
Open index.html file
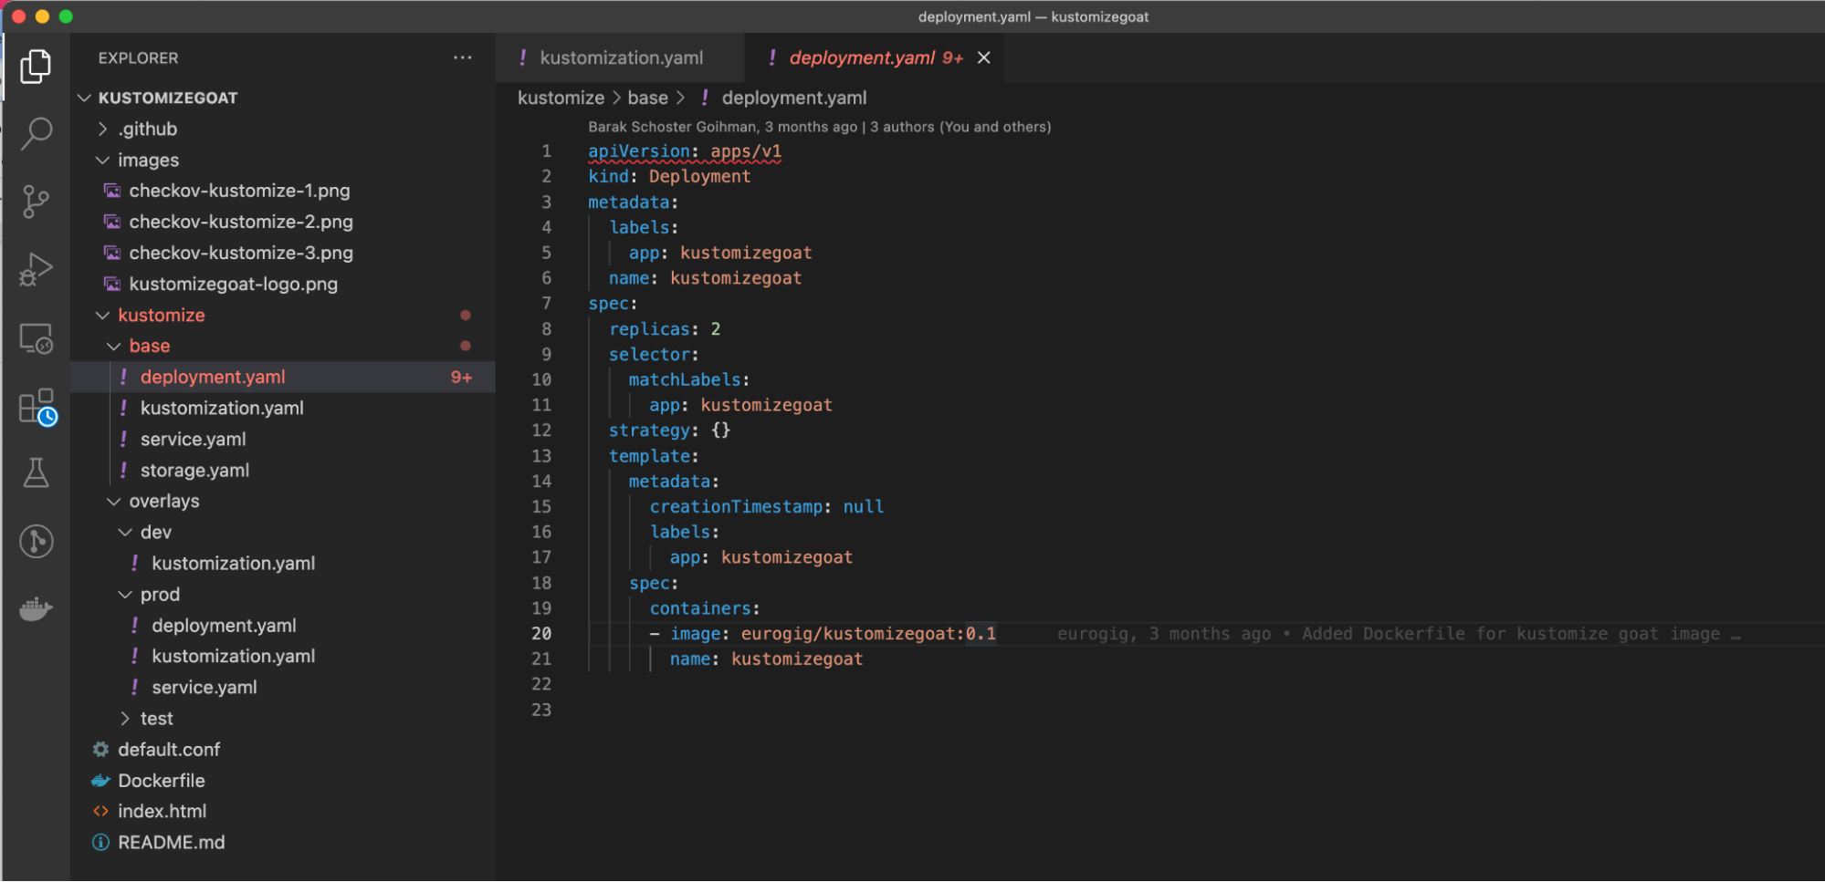pyautogui.click(x=283, y=811)
